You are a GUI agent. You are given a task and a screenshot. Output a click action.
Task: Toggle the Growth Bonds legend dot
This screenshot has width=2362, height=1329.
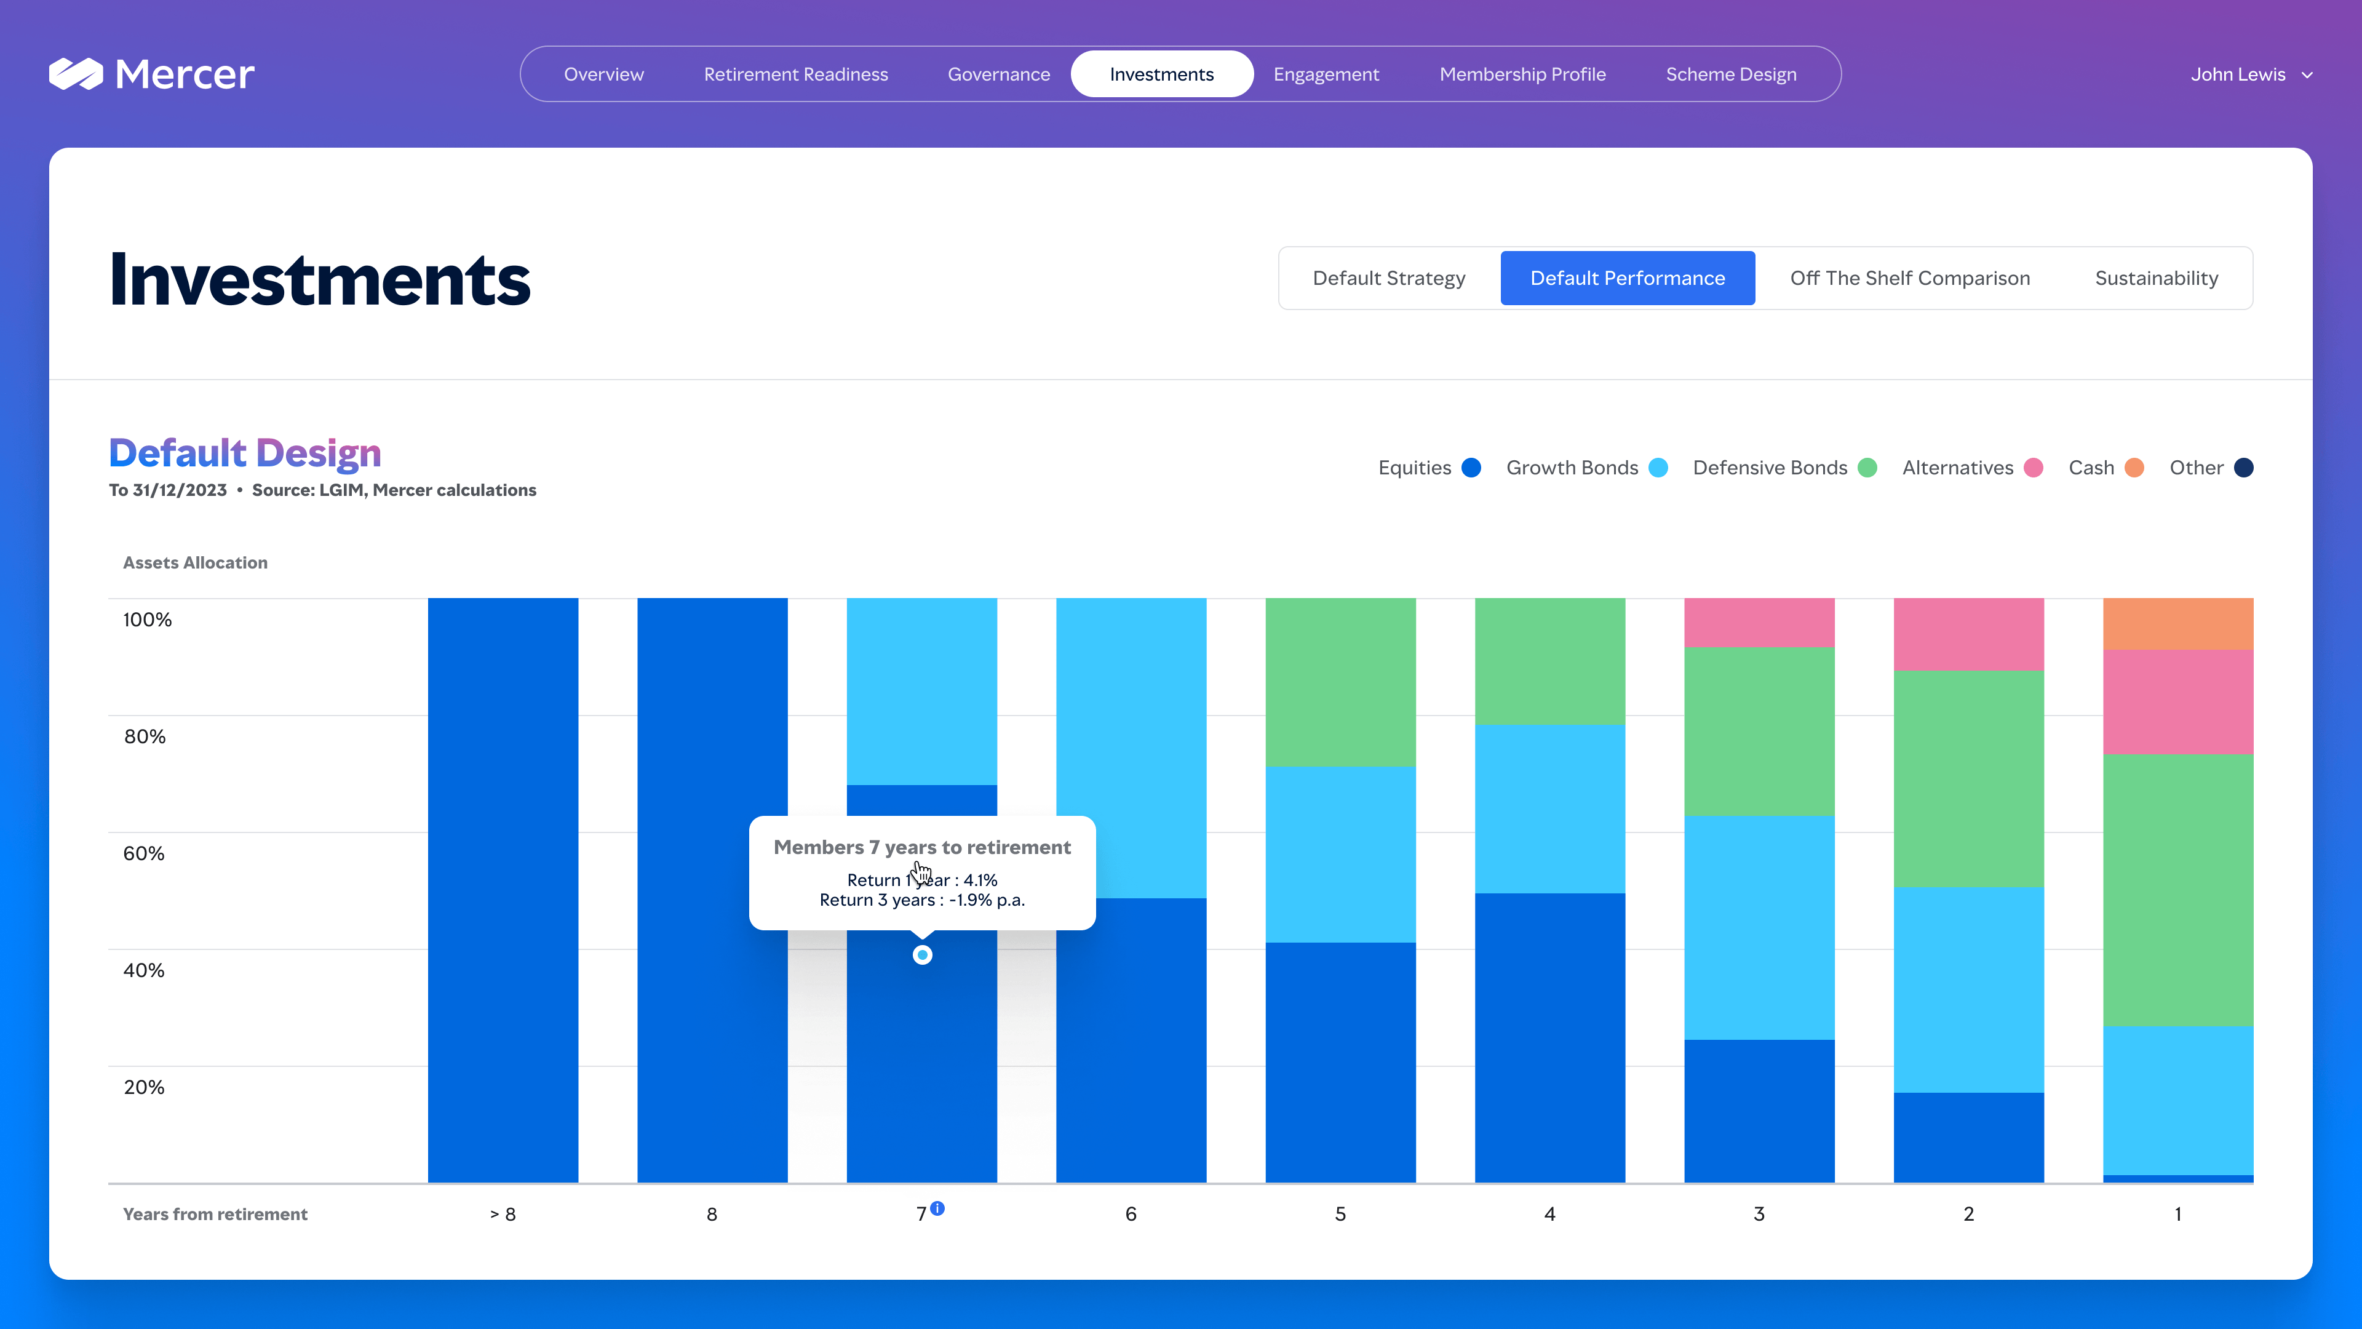1658,468
